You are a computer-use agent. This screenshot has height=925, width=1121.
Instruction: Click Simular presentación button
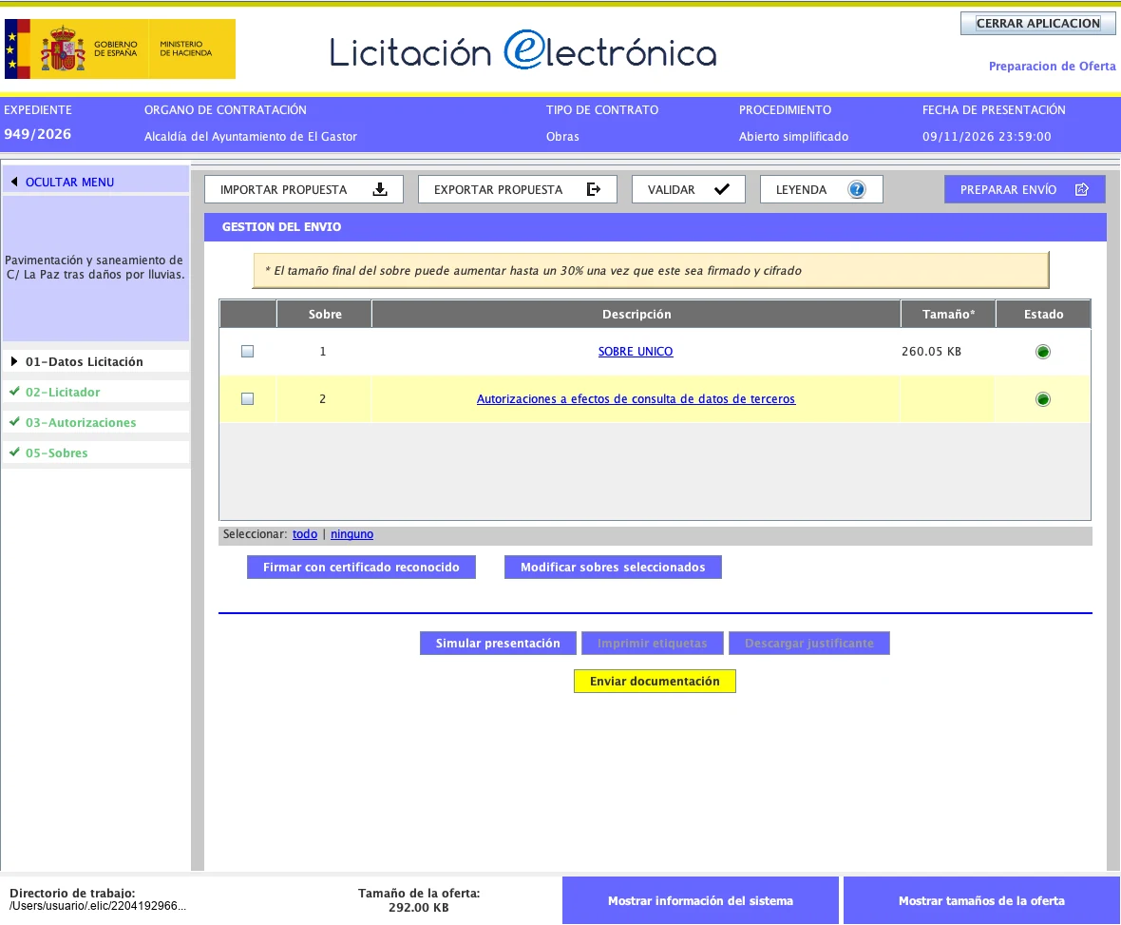(x=499, y=644)
